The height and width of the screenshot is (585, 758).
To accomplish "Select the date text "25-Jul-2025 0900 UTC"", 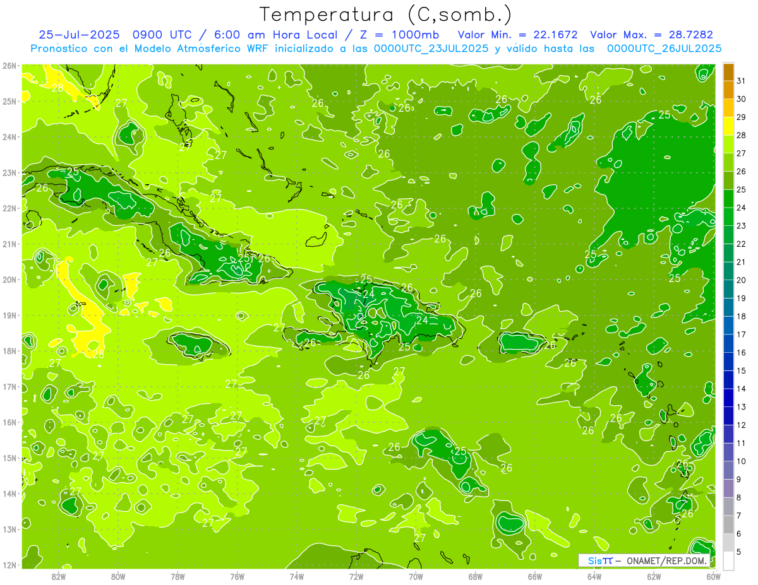I will click(115, 35).
